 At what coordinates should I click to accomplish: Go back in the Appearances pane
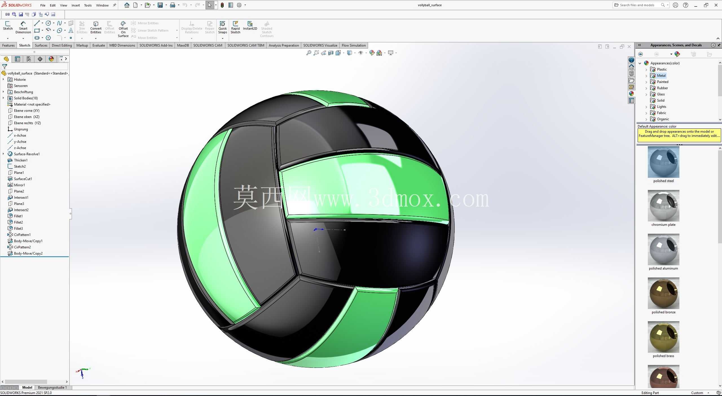(x=640, y=54)
